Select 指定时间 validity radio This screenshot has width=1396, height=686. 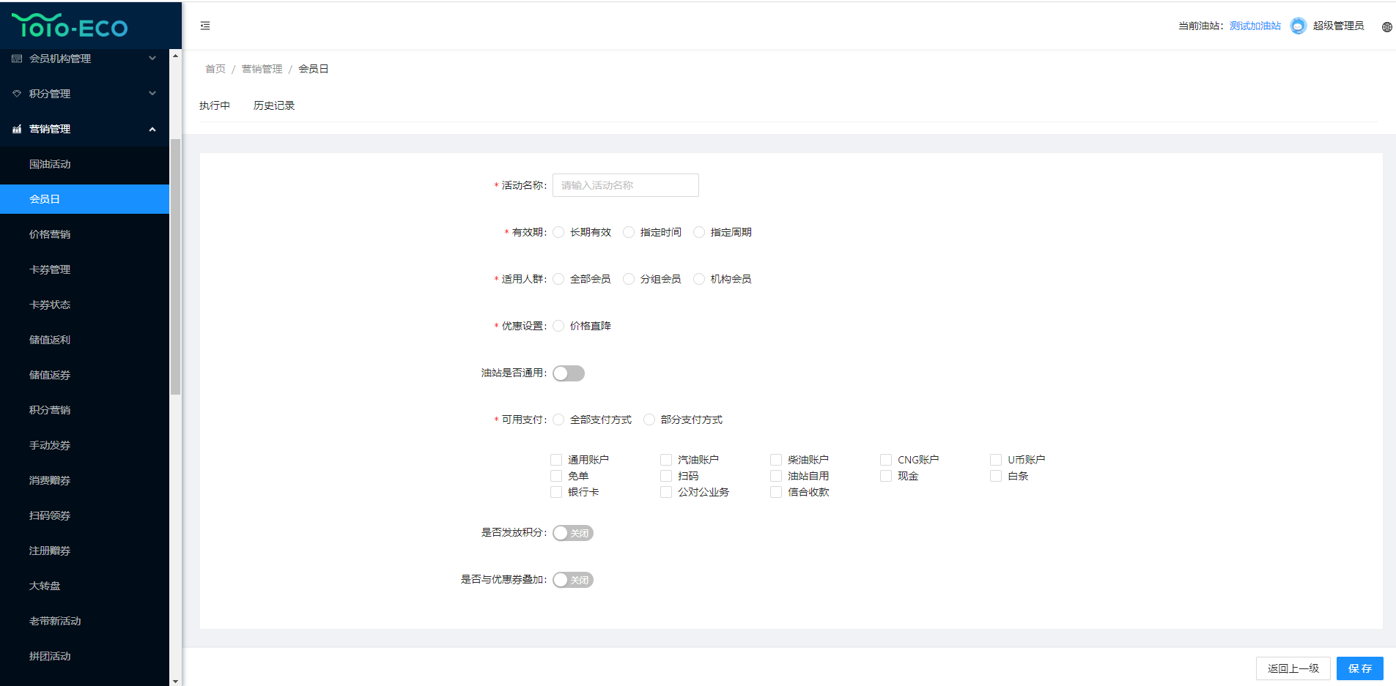point(629,232)
